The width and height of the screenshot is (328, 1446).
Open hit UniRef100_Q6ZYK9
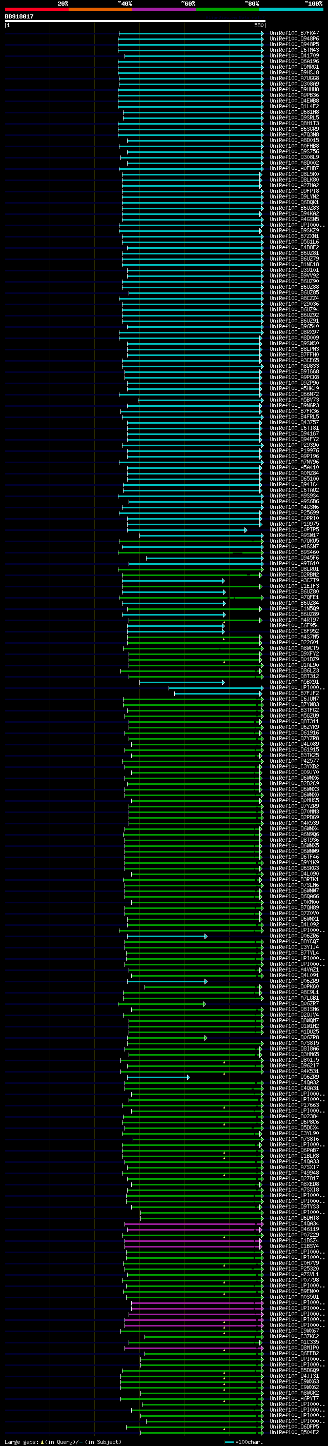pyautogui.click(x=294, y=727)
